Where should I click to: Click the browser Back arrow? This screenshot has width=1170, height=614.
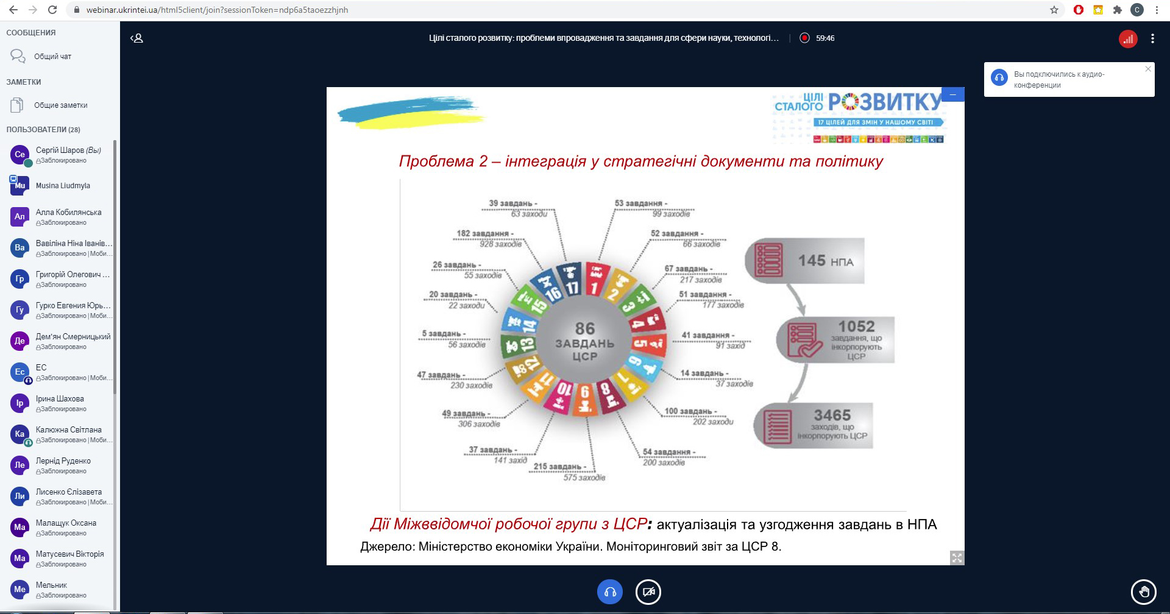(14, 10)
